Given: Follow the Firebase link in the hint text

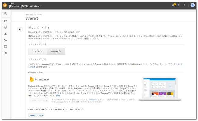Looking at the screenshot, I should coord(92,100).
